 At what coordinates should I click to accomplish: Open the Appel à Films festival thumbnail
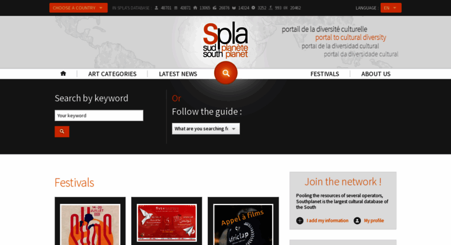(243, 224)
